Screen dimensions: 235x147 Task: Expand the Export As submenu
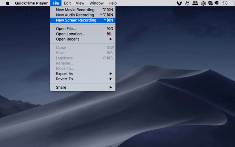[83, 74]
